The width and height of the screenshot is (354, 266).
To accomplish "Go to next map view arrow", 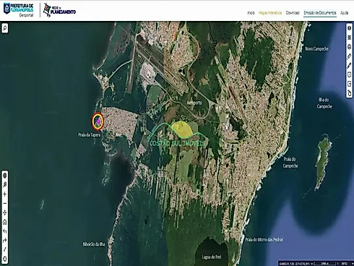I will pos(4,241).
